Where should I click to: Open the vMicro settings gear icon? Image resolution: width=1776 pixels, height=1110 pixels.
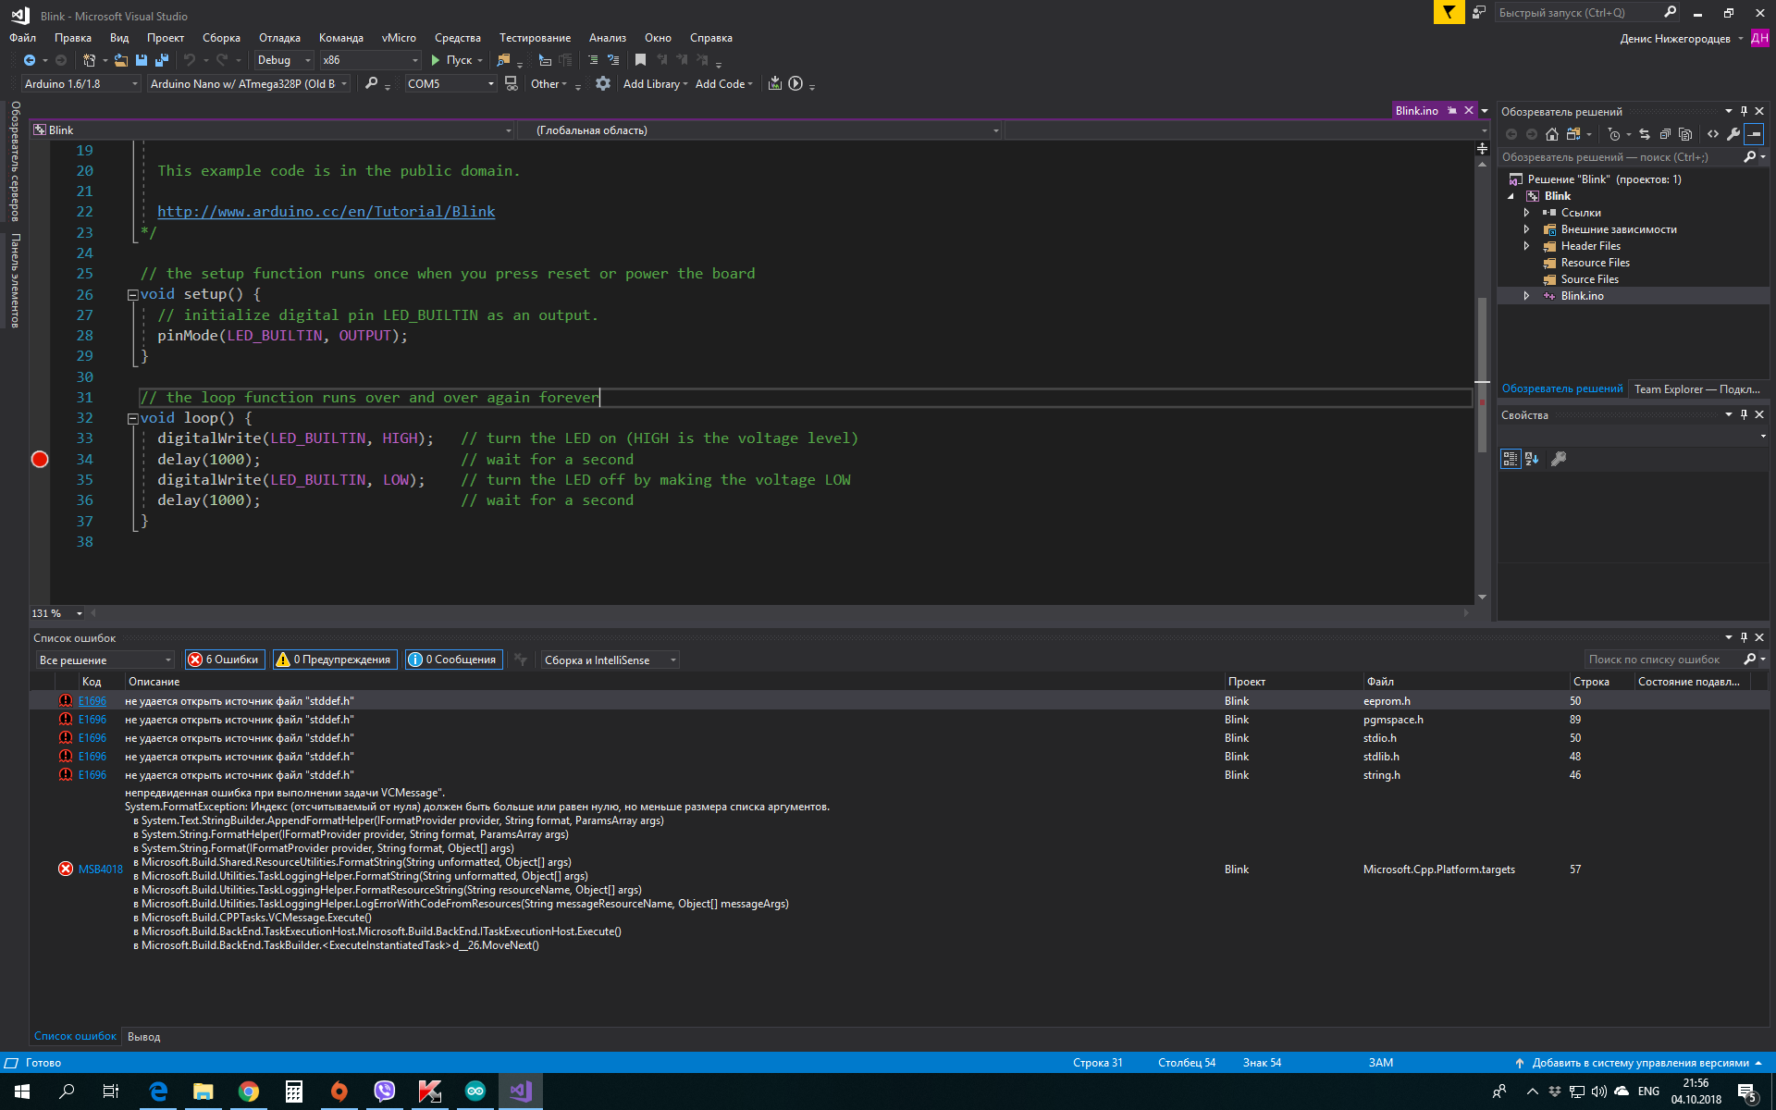(x=603, y=83)
